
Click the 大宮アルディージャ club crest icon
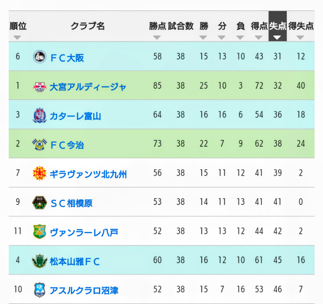[x=39, y=87]
